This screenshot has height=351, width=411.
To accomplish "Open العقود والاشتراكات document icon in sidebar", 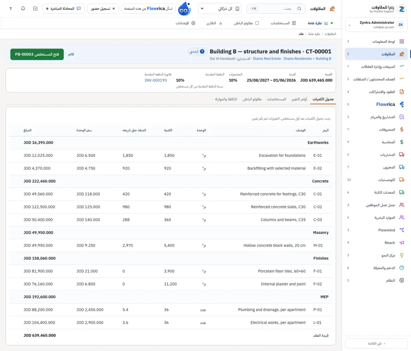I will point(402,92).
